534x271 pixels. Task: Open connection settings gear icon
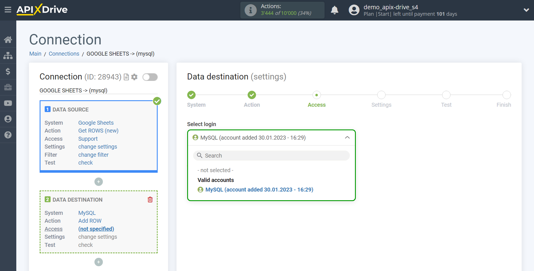click(134, 77)
